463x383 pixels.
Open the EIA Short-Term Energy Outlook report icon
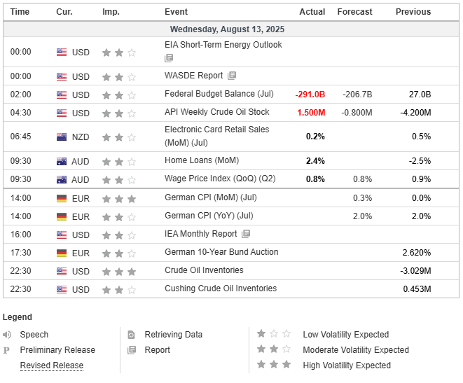169,58
